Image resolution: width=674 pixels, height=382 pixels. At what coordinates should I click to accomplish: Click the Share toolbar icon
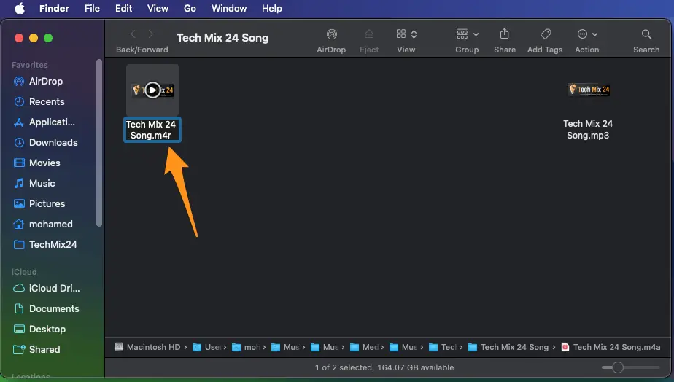504,34
